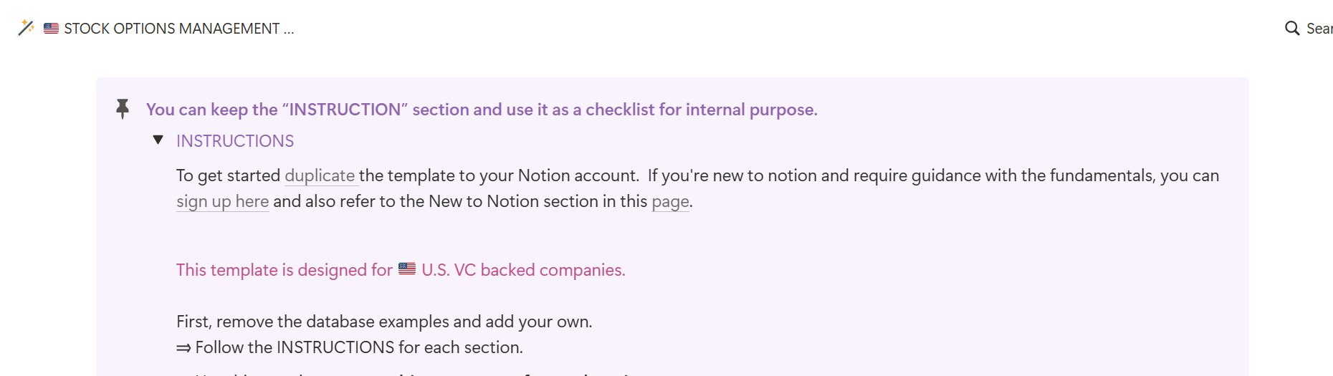The image size is (1333, 376).
Task: Click the magic wand icon in top bar
Action: [26, 28]
